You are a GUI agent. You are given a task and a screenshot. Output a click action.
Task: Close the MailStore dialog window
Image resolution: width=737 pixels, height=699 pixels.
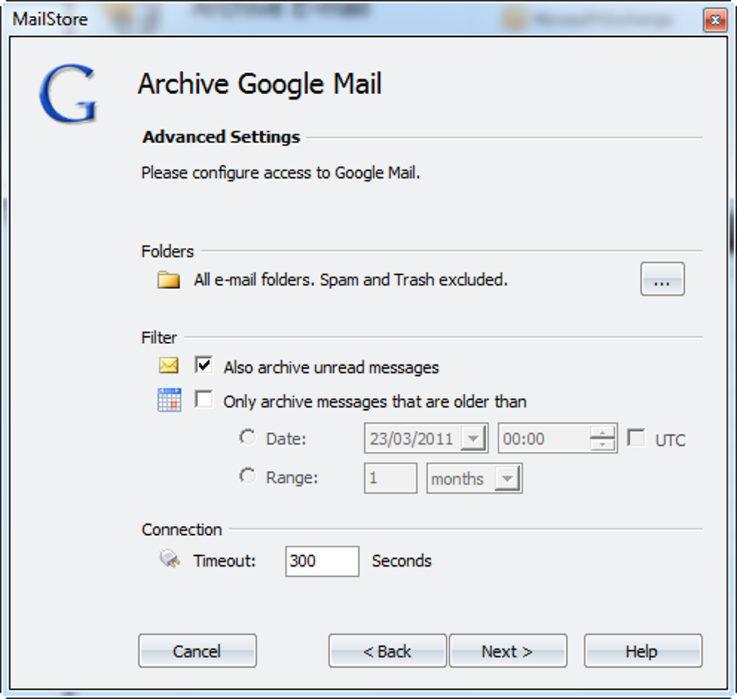pos(715,20)
